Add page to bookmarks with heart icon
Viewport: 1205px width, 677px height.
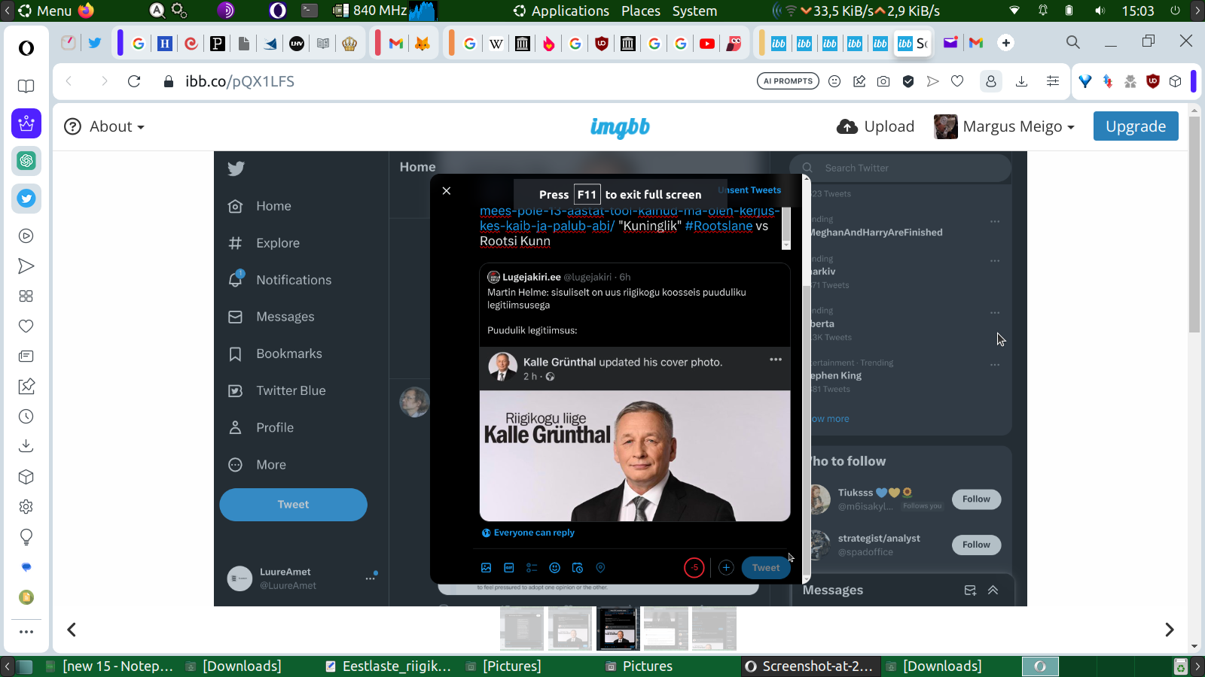click(x=957, y=81)
